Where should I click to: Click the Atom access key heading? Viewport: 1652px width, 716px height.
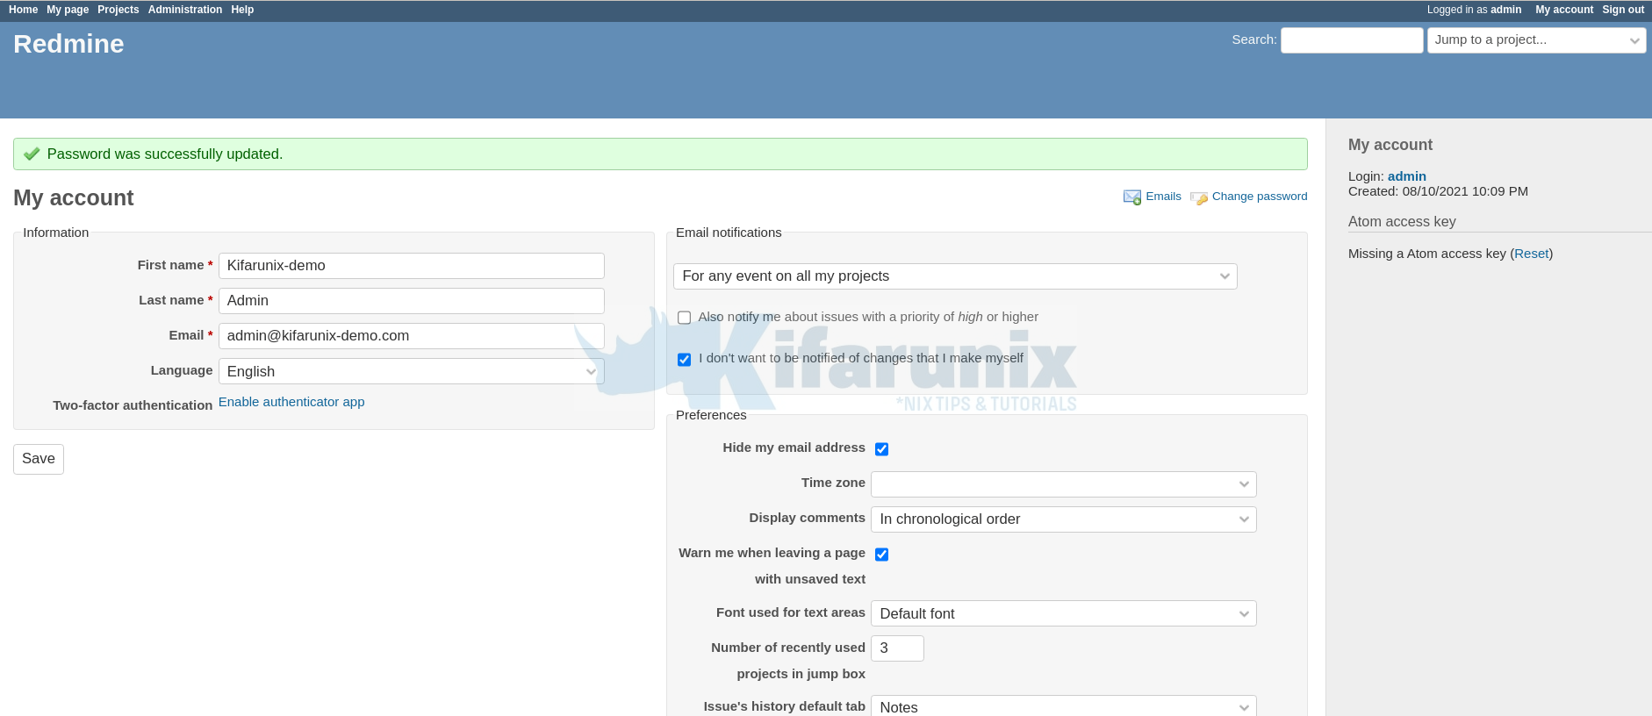(1402, 222)
